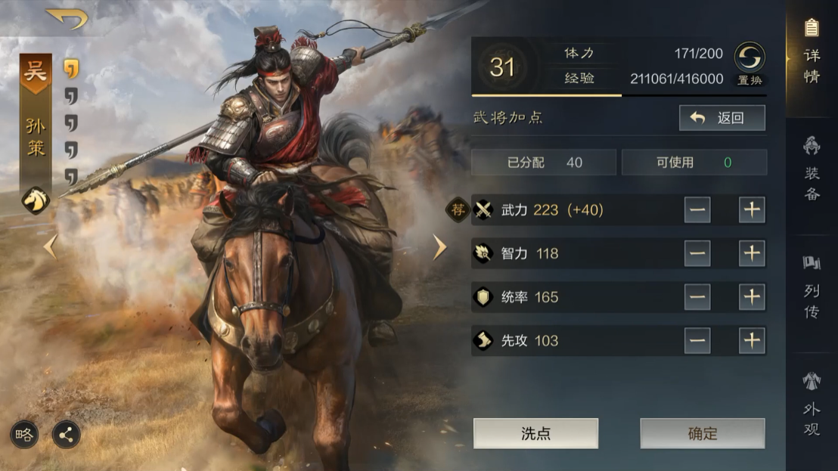Remove a point from 统率
The width and height of the screenshot is (838, 471).
[x=697, y=297]
